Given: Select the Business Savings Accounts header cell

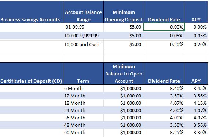Looking at the screenshot, I should 32,12.
